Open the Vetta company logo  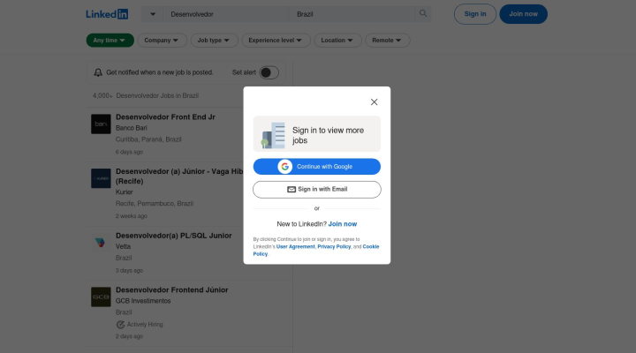tap(101, 243)
